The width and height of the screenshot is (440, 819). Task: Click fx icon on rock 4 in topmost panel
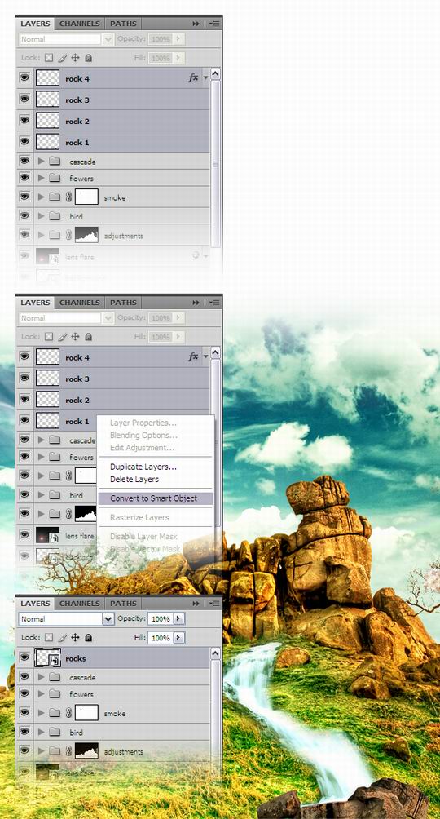[193, 77]
